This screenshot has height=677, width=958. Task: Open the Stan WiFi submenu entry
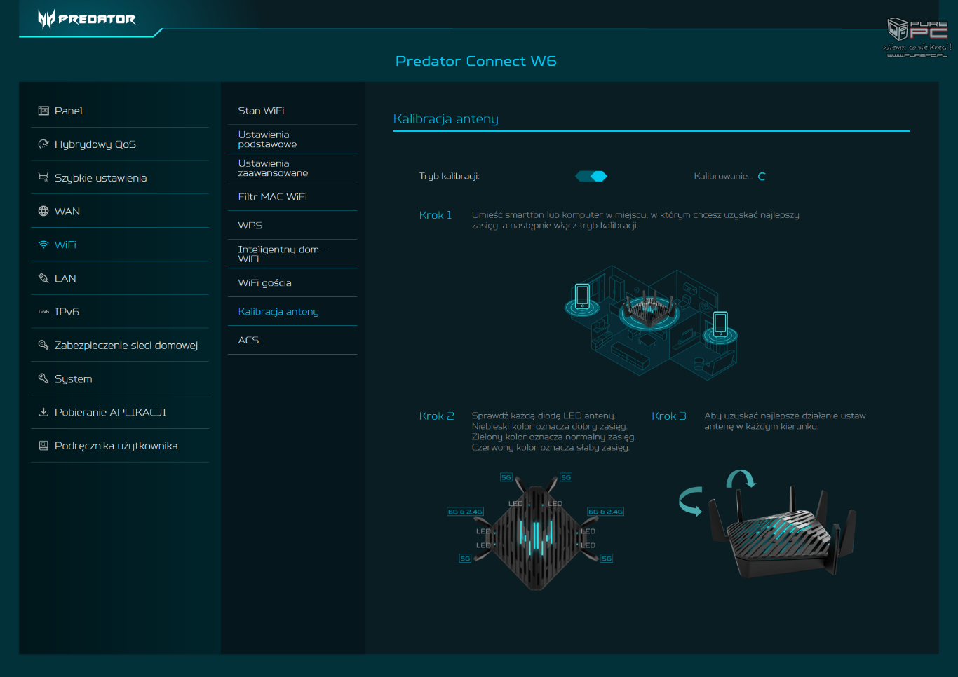tap(260, 110)
